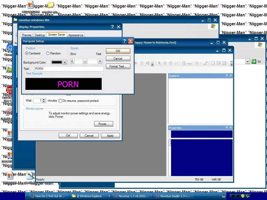Click the dropper/material tool icon

click(205, 63)
